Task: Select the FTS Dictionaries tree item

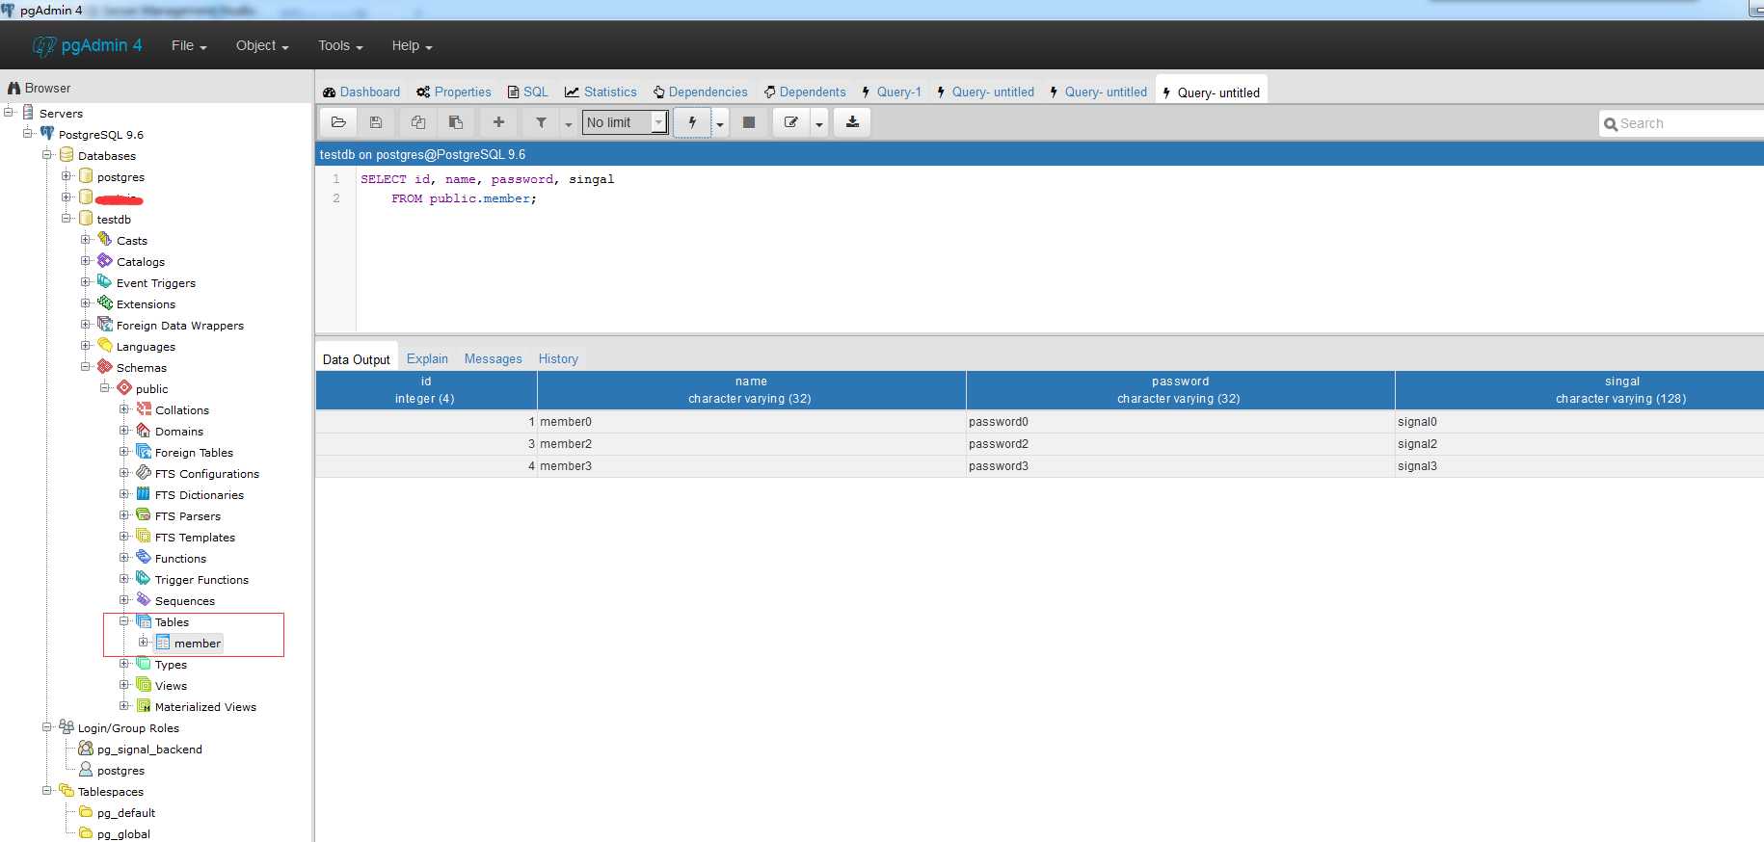Action: pos(199,494)
